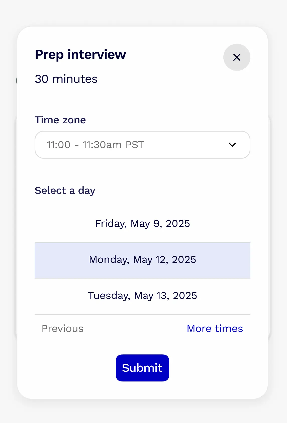The width and height of the screenshot is (287, 423).
Task: Select Friday, May 9, 2025
Action: tap(142, 223)
